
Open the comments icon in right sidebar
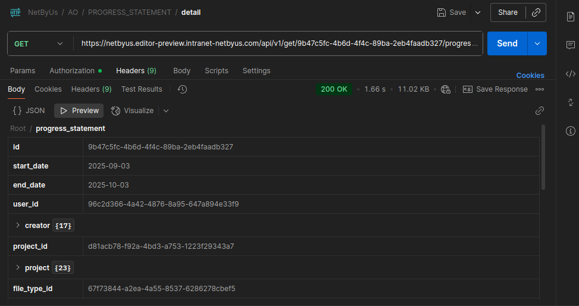point(571,45)
